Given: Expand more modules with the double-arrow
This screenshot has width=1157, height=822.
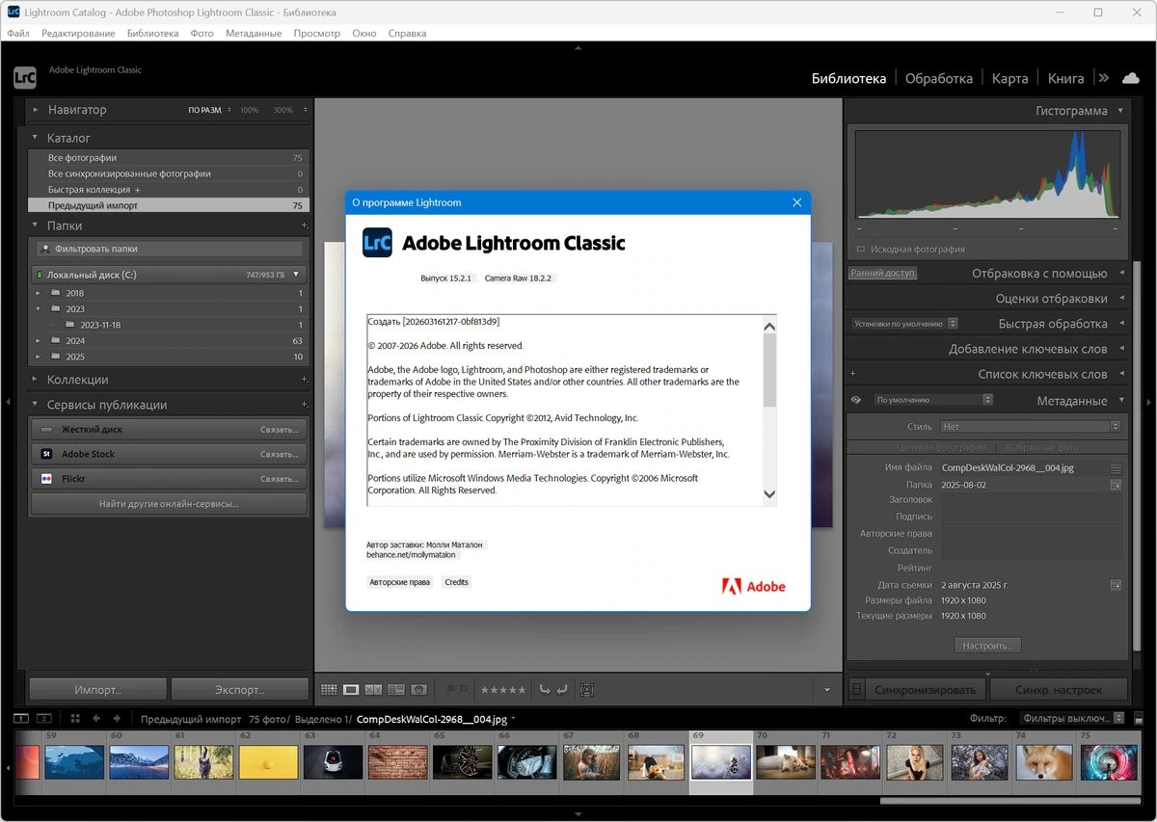Looking at the screenshot, I should click(1104, 78).
